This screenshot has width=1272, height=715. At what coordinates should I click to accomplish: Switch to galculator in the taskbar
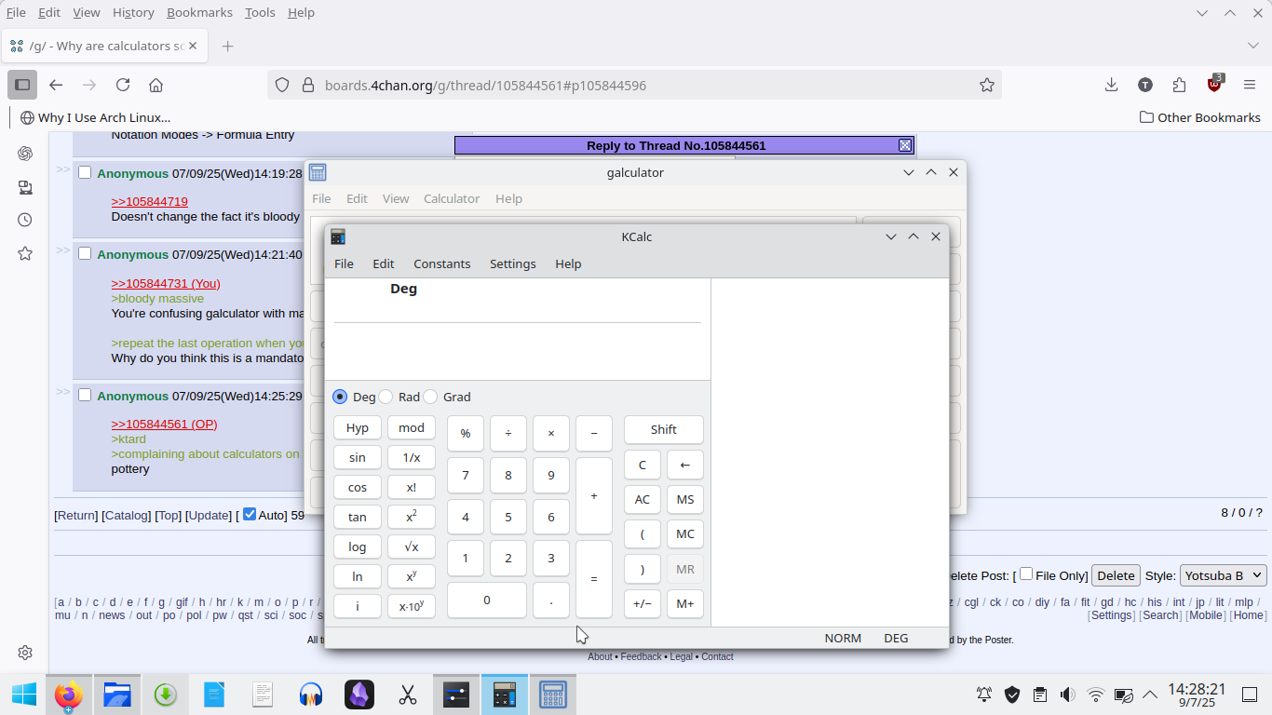point(553,695)
